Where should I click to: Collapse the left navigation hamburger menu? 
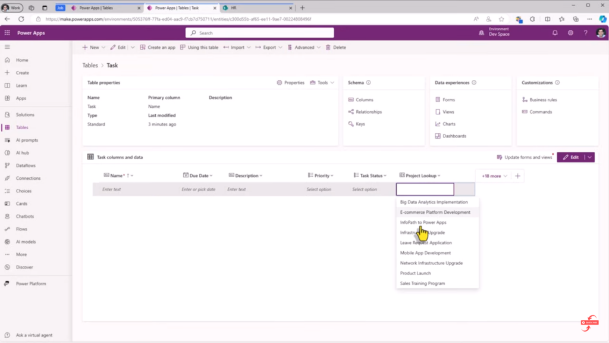click(x=7, y=47)
